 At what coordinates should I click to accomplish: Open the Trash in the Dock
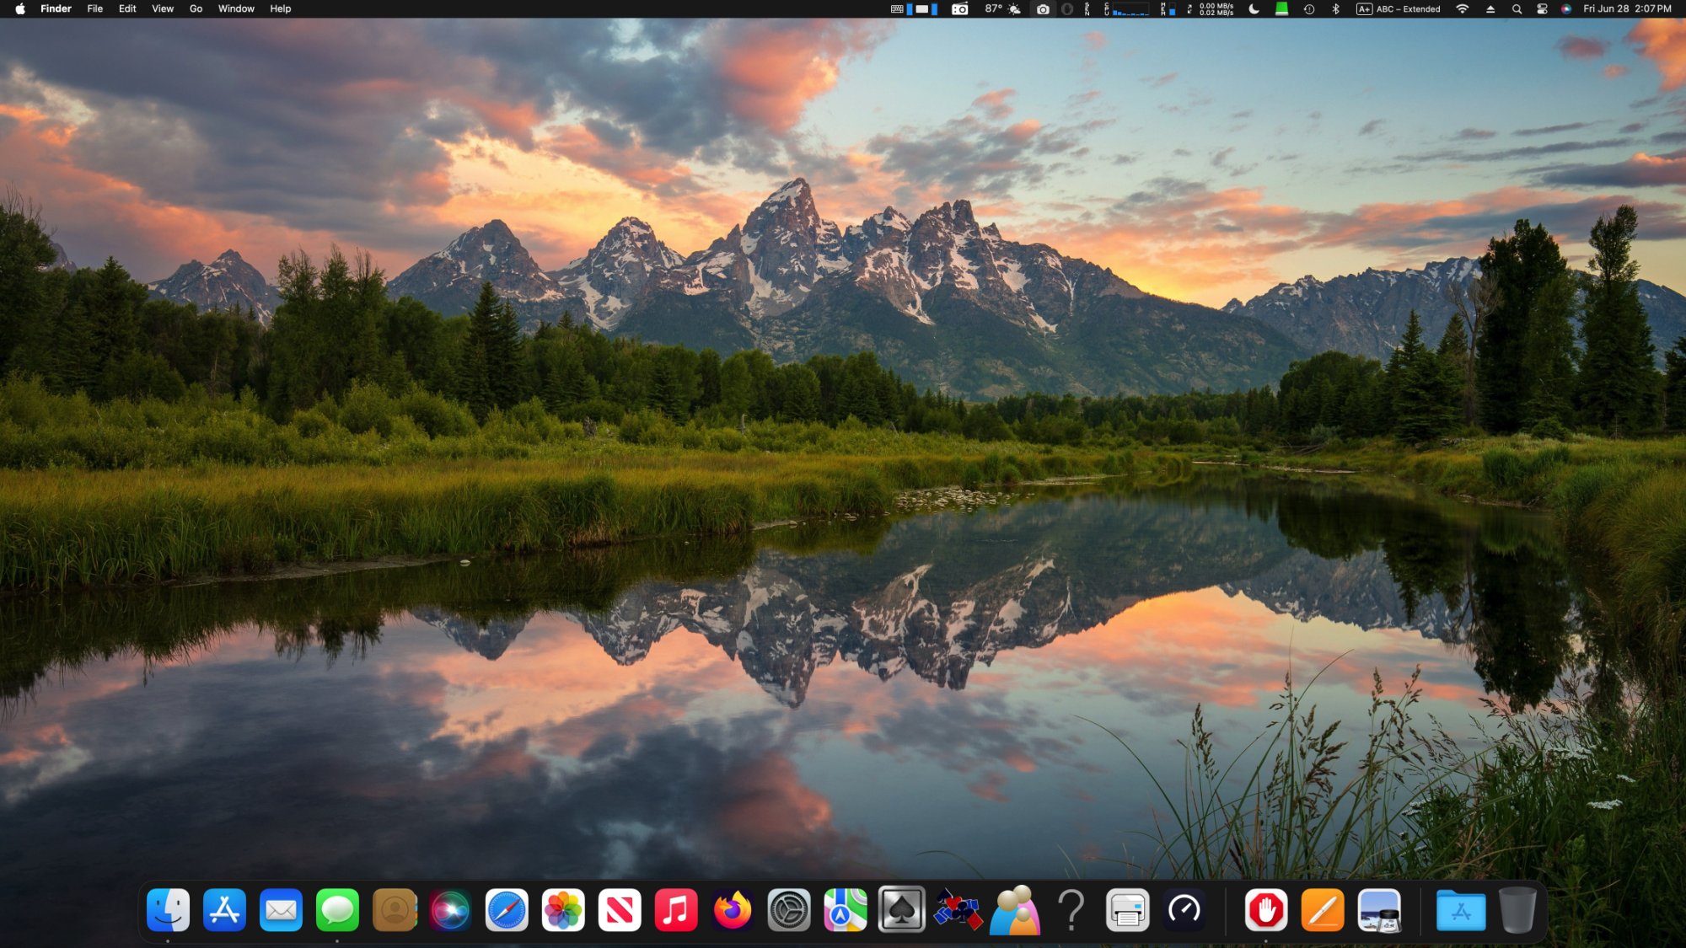1517,910
